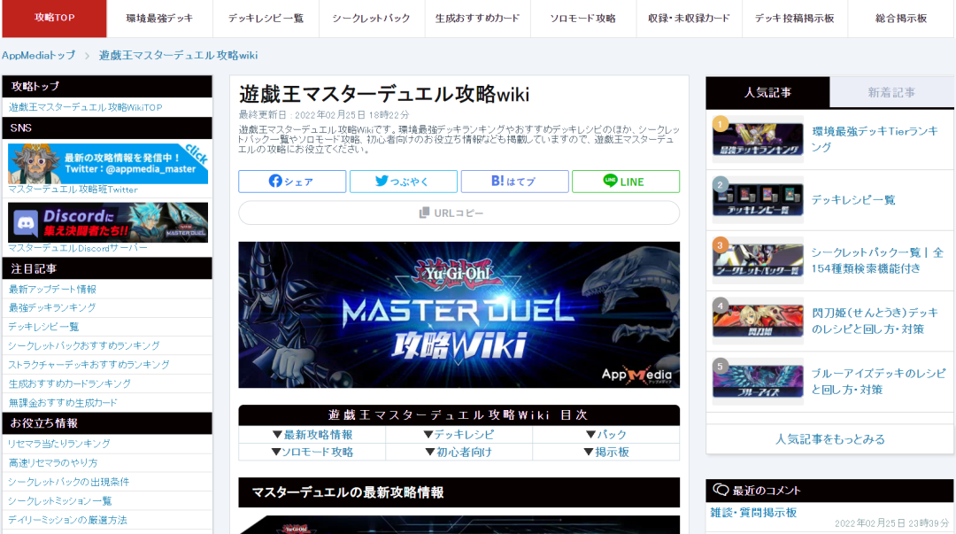
Task: Open 無課金おすすめ生成カード sidebar link
Action: coord(63,403)
